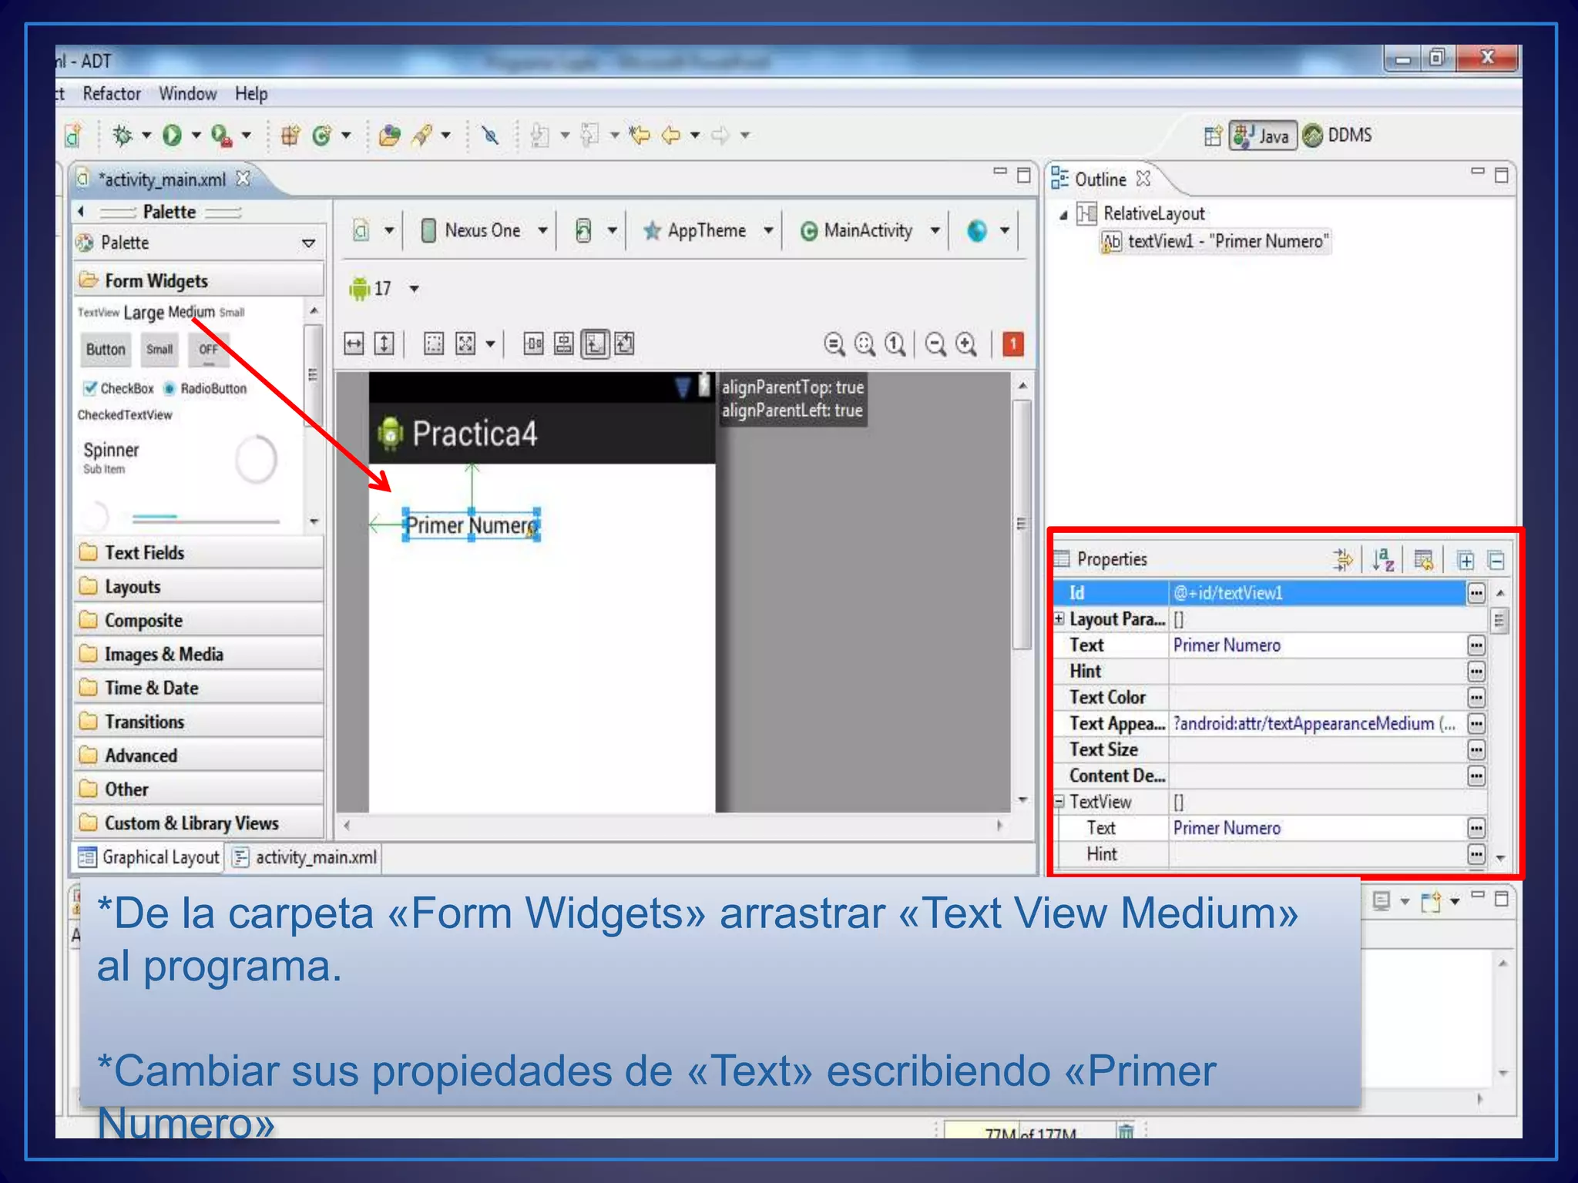Collapse the TextView property group
The image size is (1578, 1183).
click(x=1059, y=801)
